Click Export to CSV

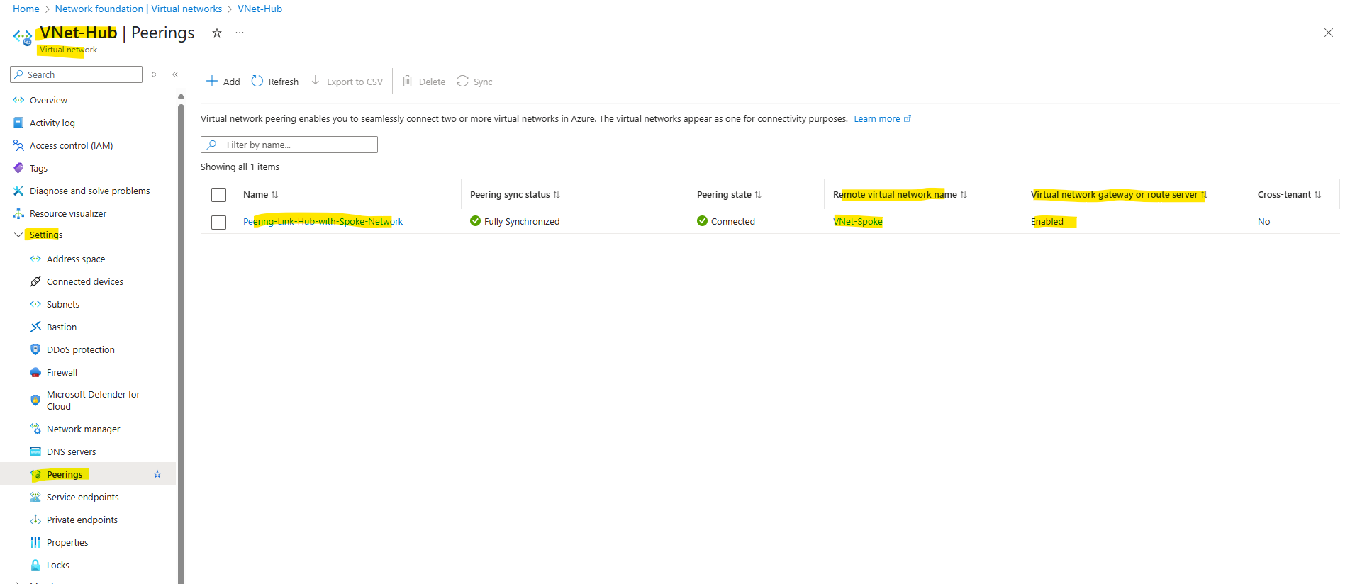[347, 82]
